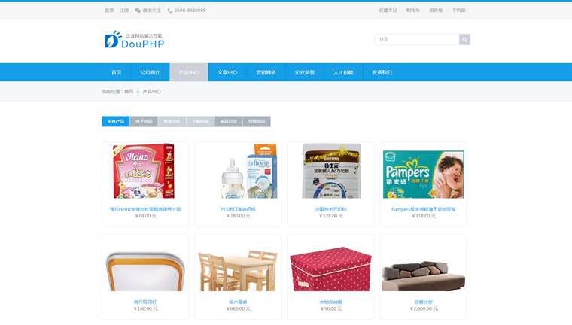Viewport: 572px width, 325px height.
Task: Click the 首页 breadcrumb link
Action: coord(129,92)
